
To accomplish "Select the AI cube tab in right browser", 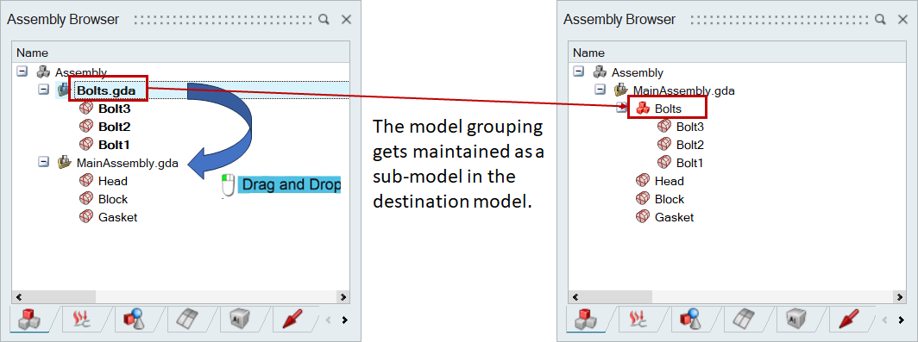I will 795,320.
